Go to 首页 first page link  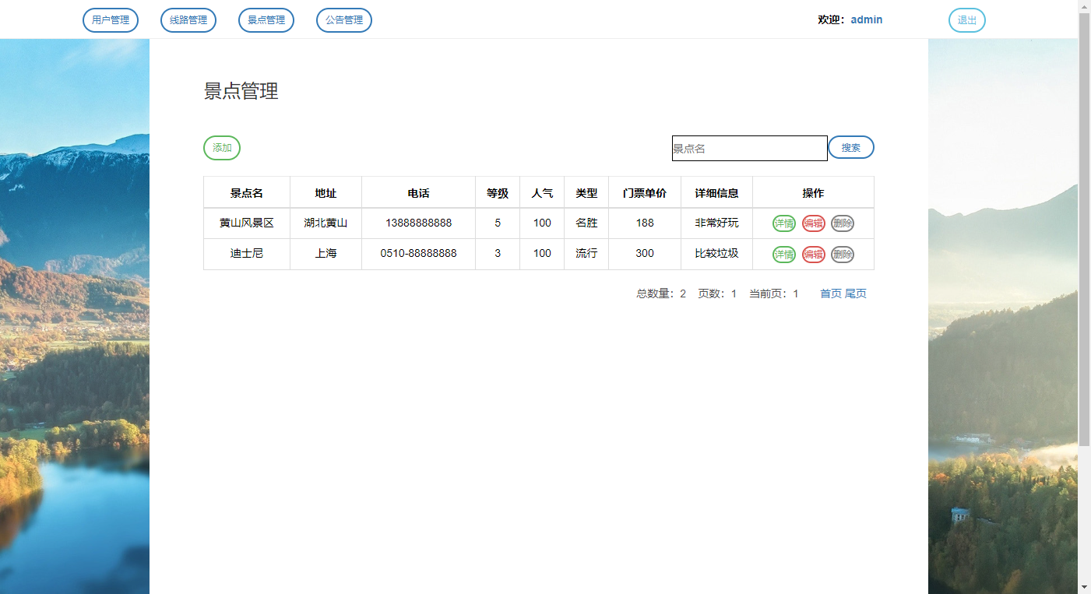831,293
